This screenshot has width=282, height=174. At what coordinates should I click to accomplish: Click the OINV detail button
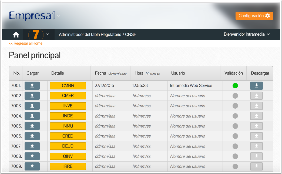tap(68, 156)
